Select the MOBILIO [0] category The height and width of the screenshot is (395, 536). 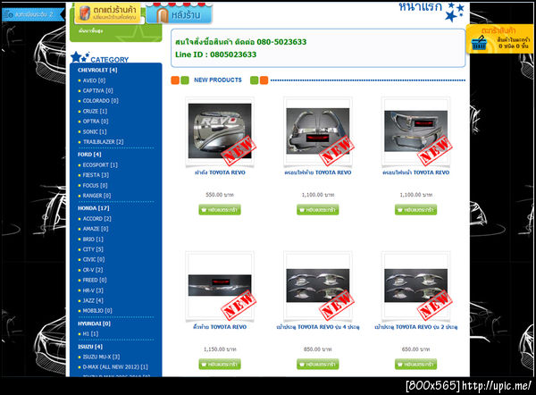coord(97,311)
